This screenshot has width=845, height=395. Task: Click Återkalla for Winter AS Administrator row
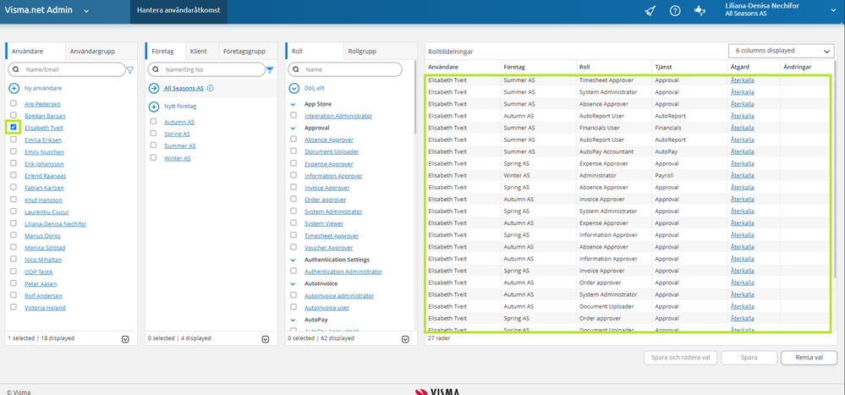coord(742,175)
